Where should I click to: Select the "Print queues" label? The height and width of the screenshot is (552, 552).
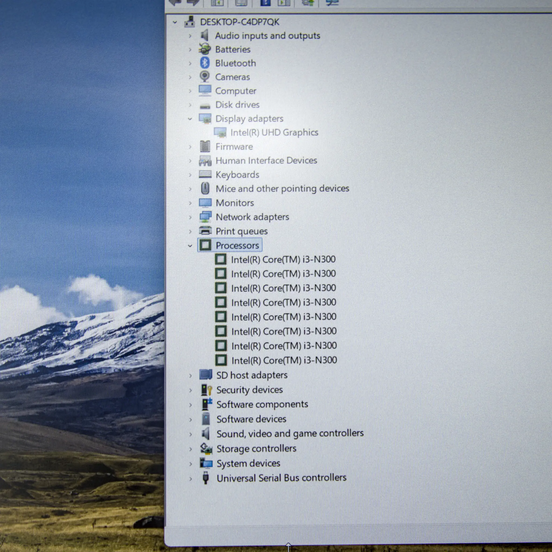[242, 231]
